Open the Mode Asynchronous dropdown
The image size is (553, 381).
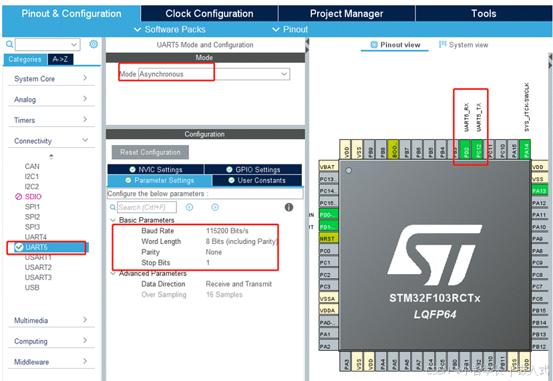[x=214, y=74]
